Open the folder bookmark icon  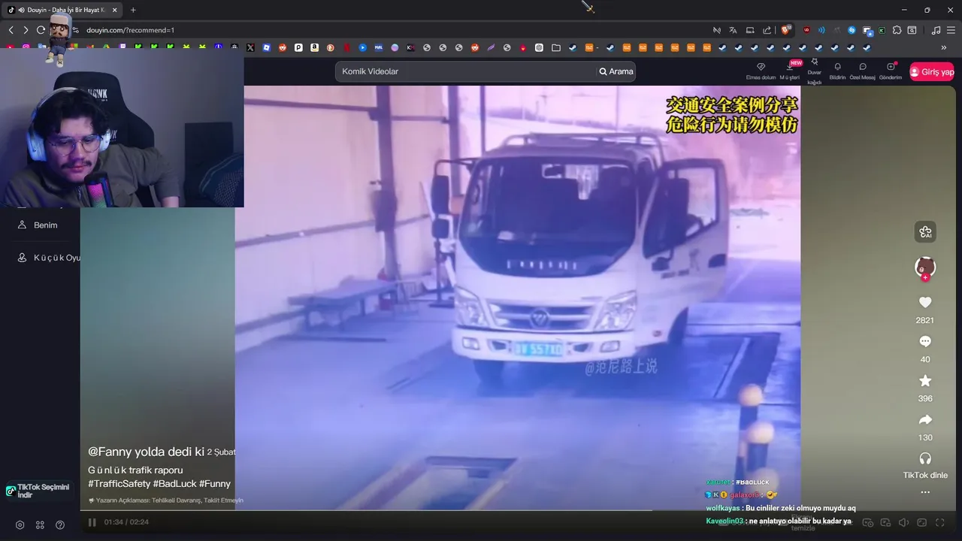tap(555, 47)
